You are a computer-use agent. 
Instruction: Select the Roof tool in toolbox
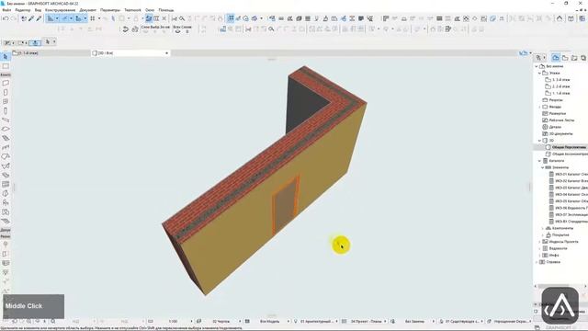coord(6,156)
